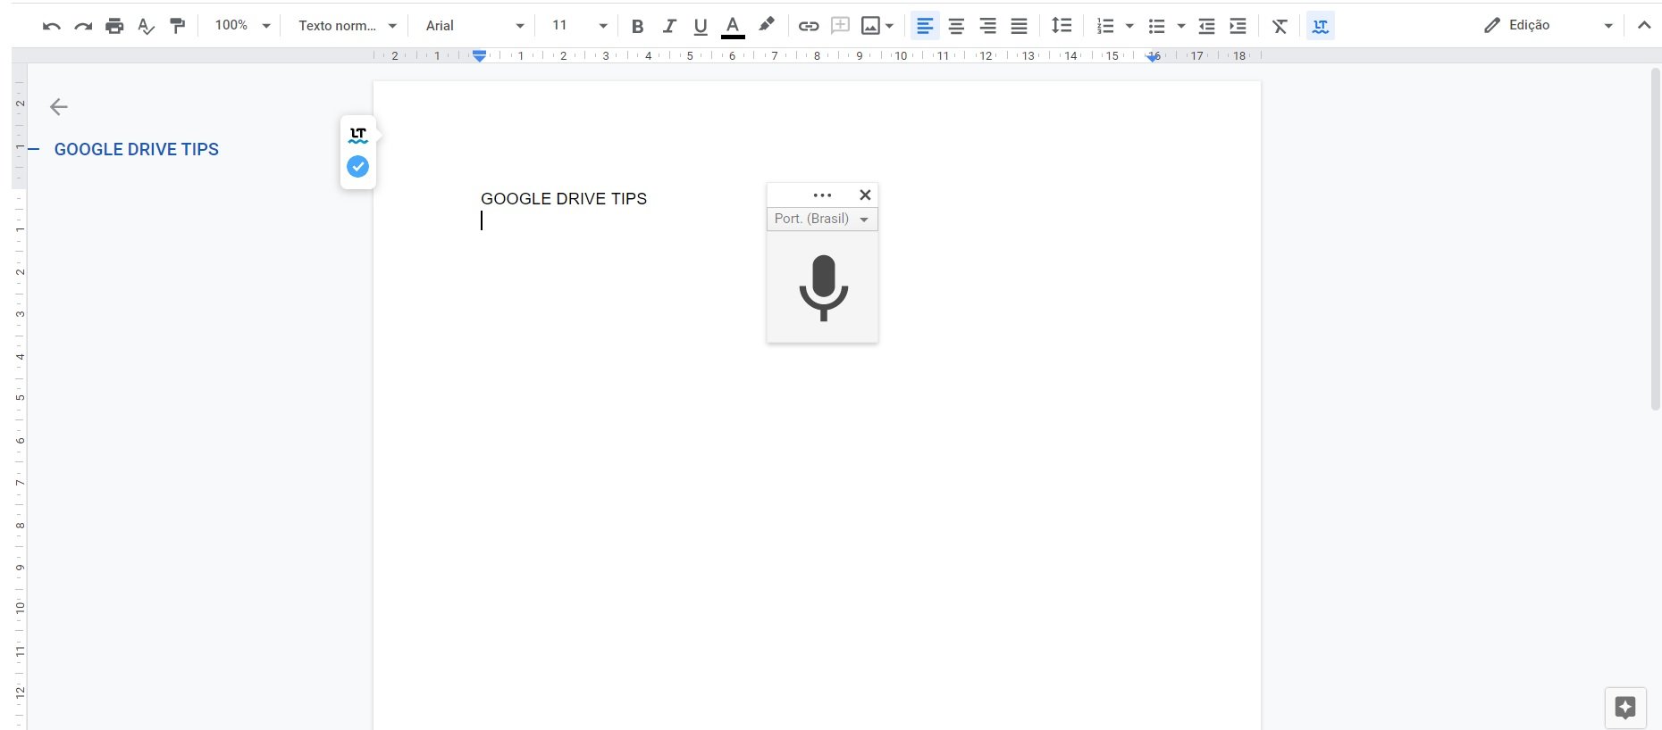
Task: Run spelling and grammar check icon
Action: pyautogui.click(x=146, y=26)
